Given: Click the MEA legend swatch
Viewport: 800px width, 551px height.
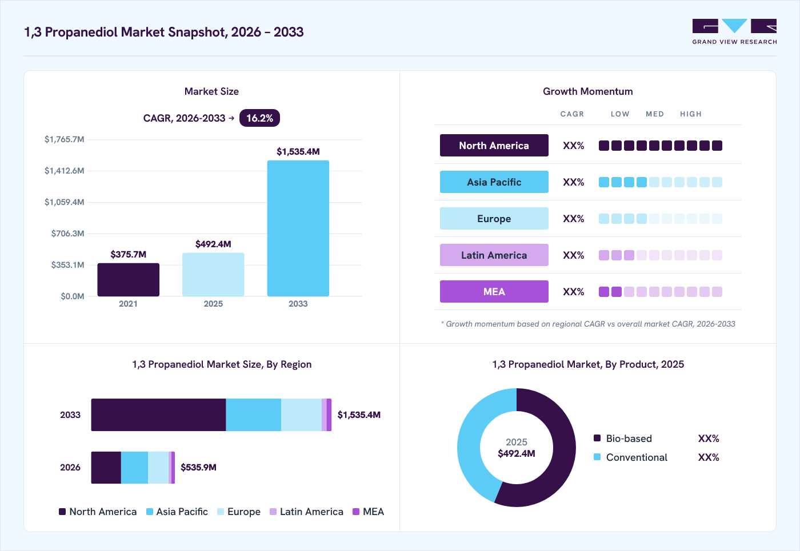Looking at the screenshot, I should pyautogui.click(x=356, y=512).
